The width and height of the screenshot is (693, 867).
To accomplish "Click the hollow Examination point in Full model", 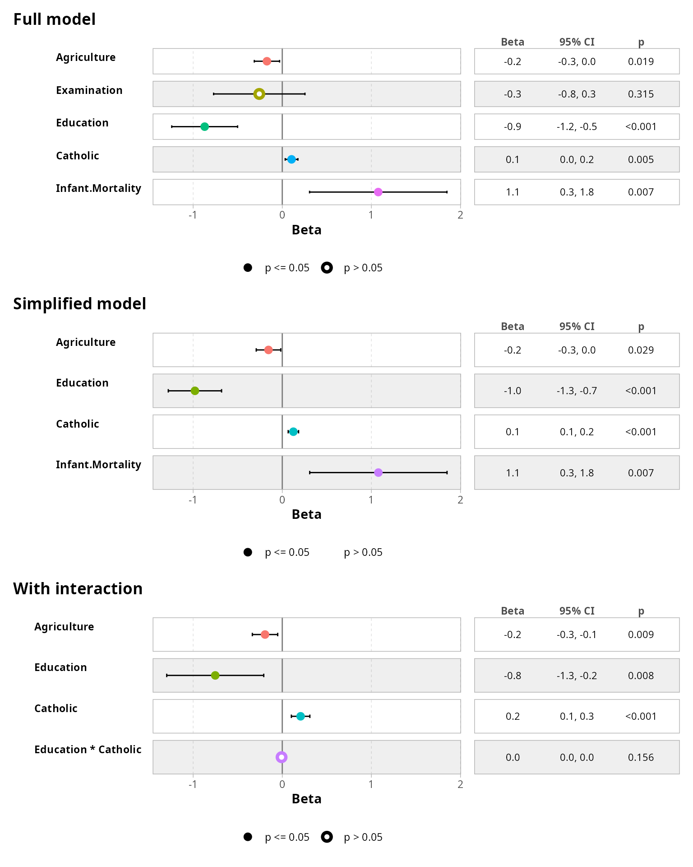I will (259, 94).
